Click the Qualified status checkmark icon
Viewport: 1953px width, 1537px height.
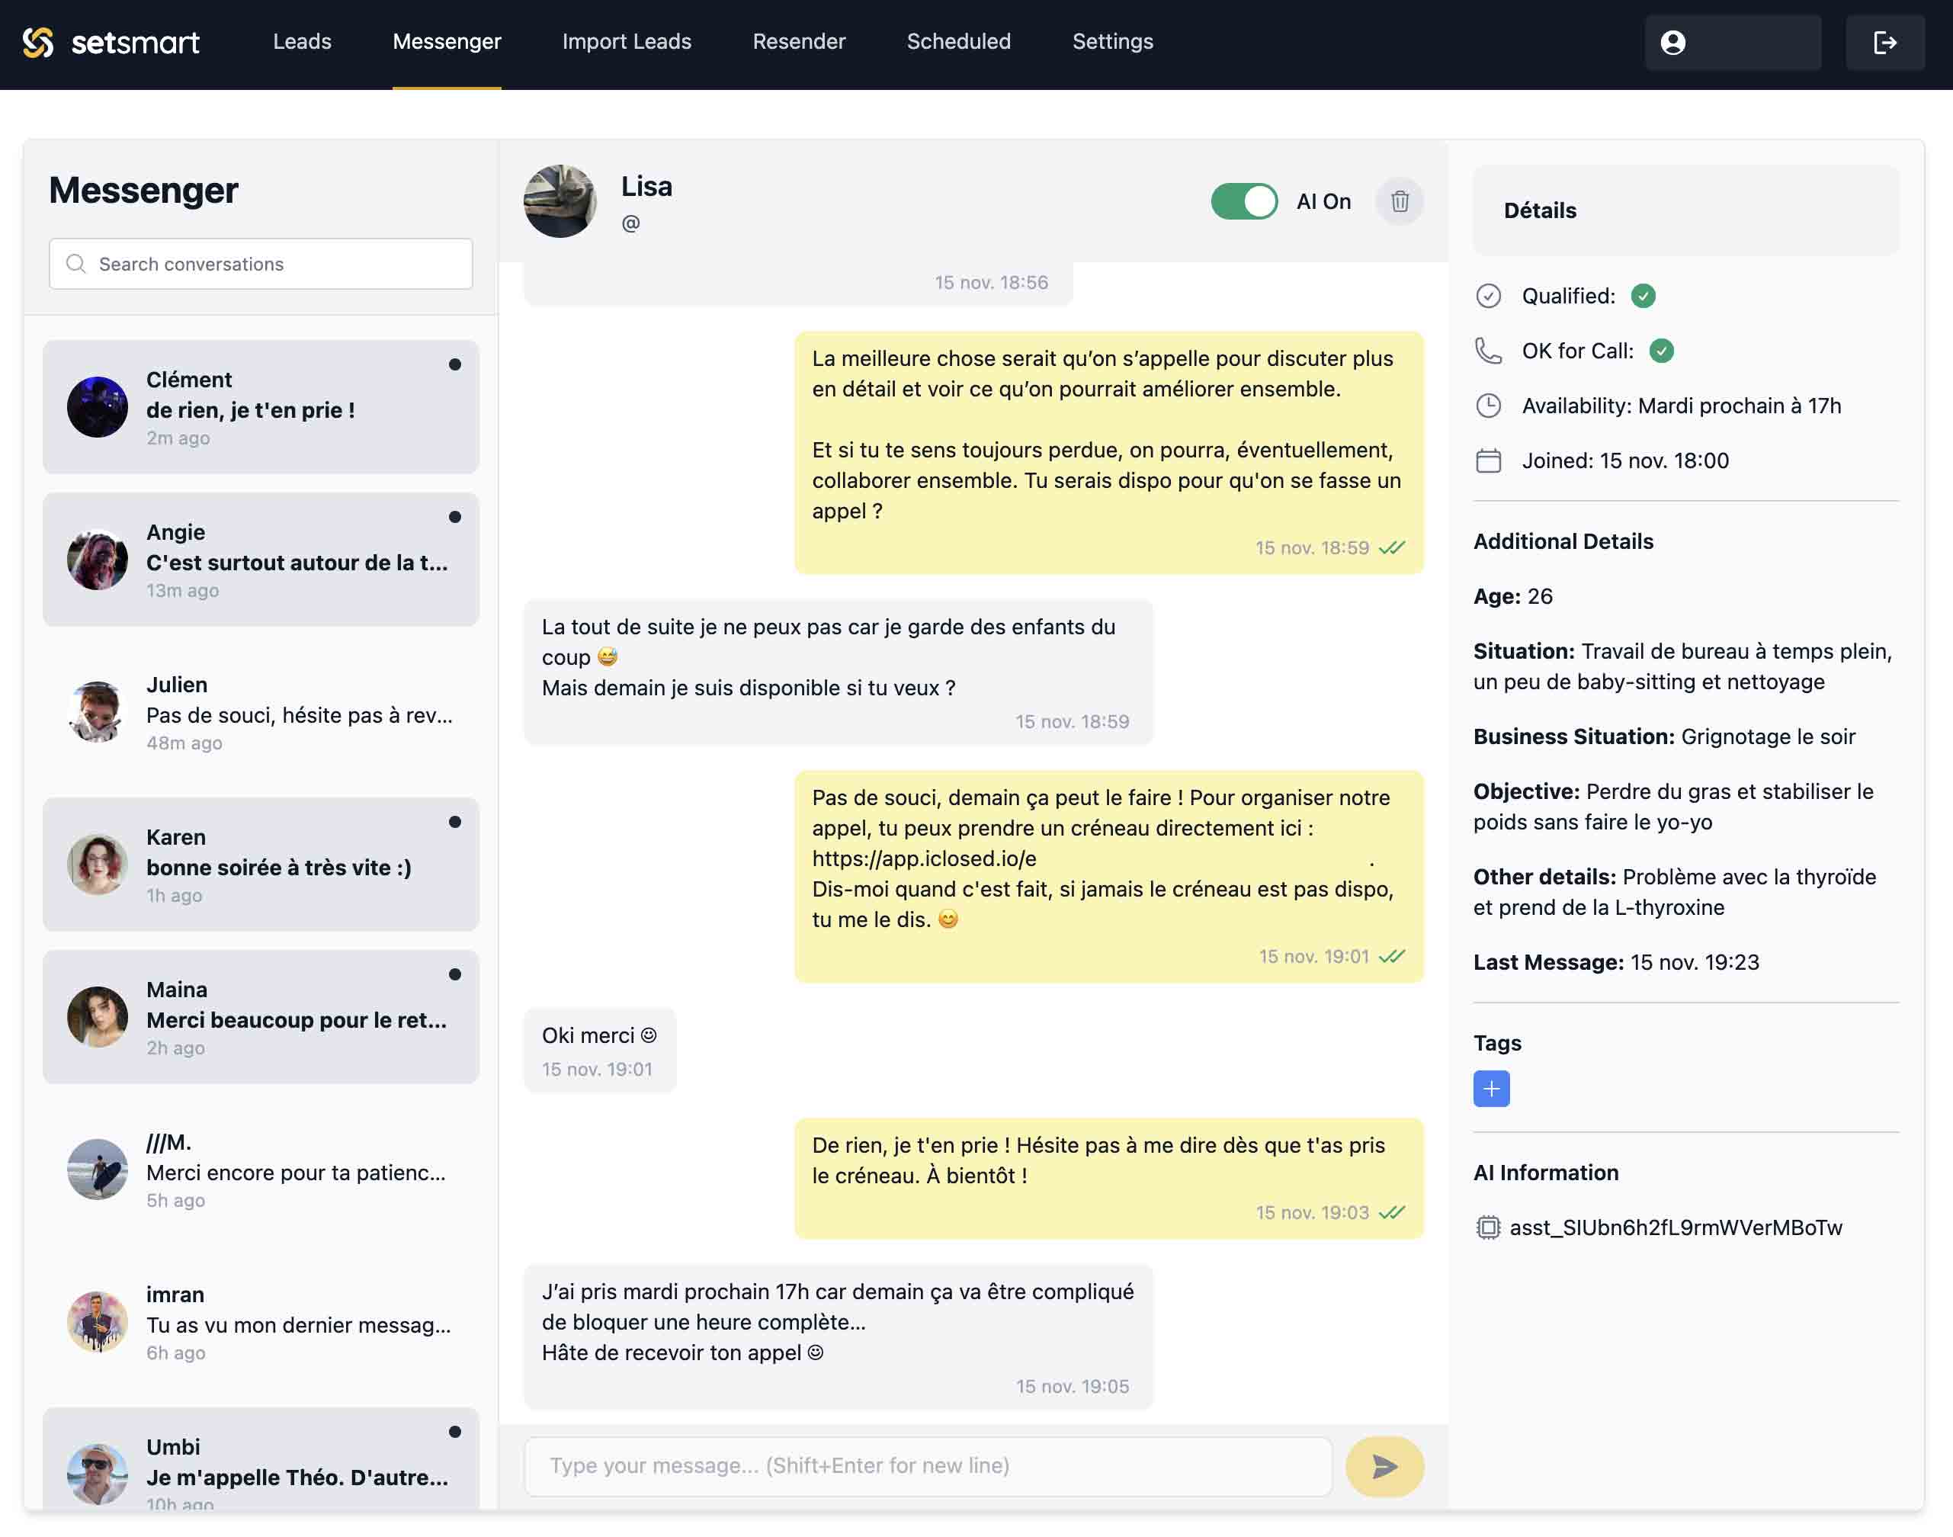1640,295
